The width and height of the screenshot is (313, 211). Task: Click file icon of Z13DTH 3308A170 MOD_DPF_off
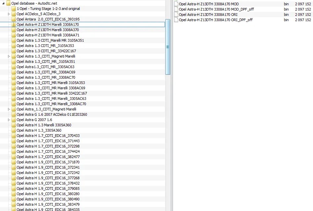click(176, 9)
